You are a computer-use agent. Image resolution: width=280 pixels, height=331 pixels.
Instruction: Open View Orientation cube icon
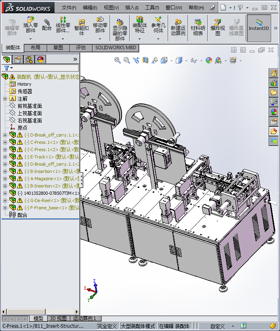(x=164, y=60)
